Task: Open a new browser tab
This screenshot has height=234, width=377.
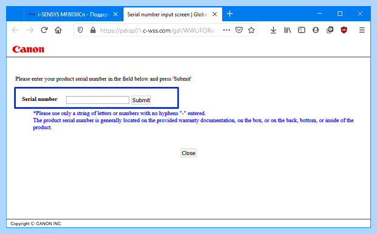Action: click(x=230, y=14)
